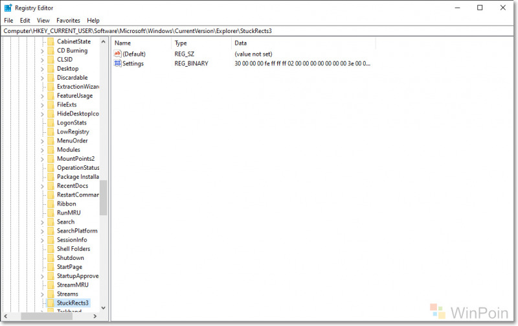Expand the SessionInfo key
The height and width of the screenshot is (326, 518).
coord(42,240)
